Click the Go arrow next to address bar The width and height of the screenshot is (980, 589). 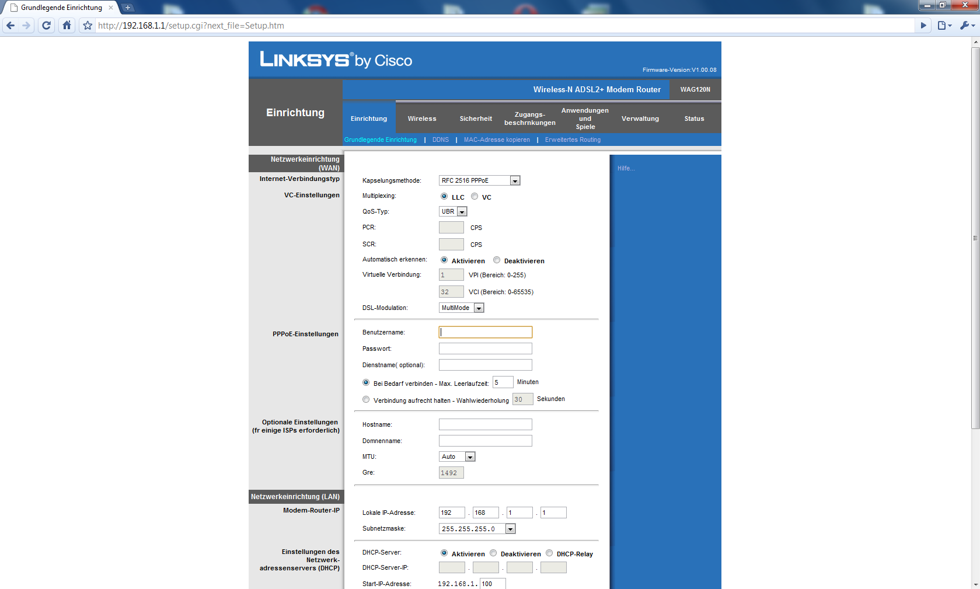[x=923, y=26]
